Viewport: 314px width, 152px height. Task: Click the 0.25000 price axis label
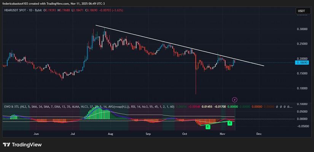[302, 44]
